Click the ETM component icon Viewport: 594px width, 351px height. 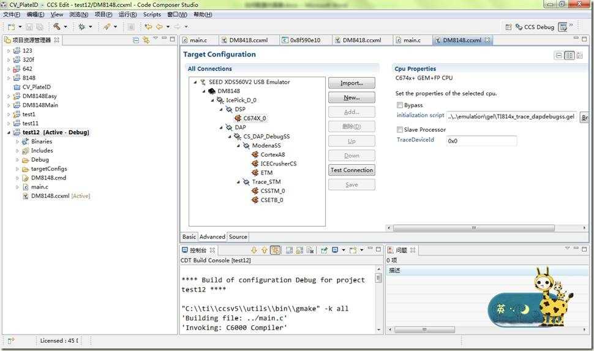[255, 173]
